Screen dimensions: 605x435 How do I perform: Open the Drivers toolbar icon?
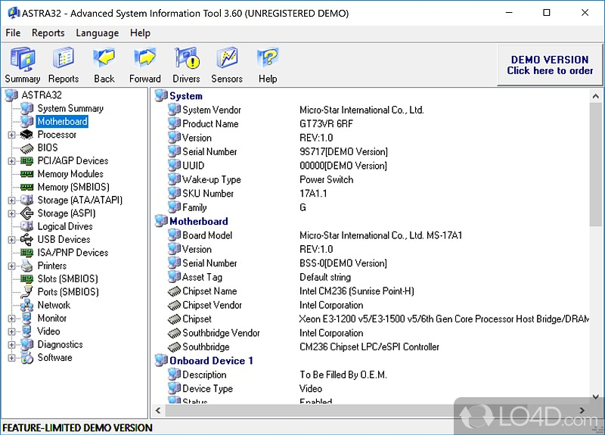point(186,60)
